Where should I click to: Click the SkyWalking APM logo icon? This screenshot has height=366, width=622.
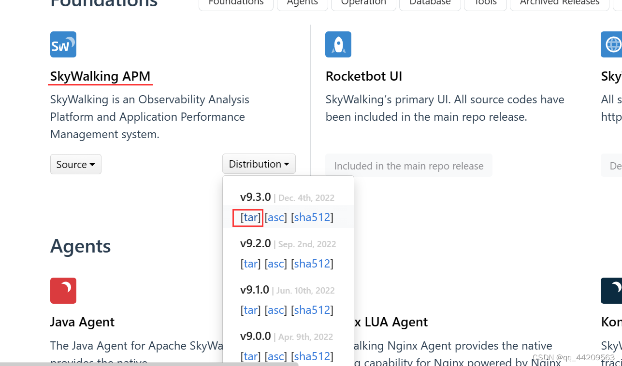(63, 44)
